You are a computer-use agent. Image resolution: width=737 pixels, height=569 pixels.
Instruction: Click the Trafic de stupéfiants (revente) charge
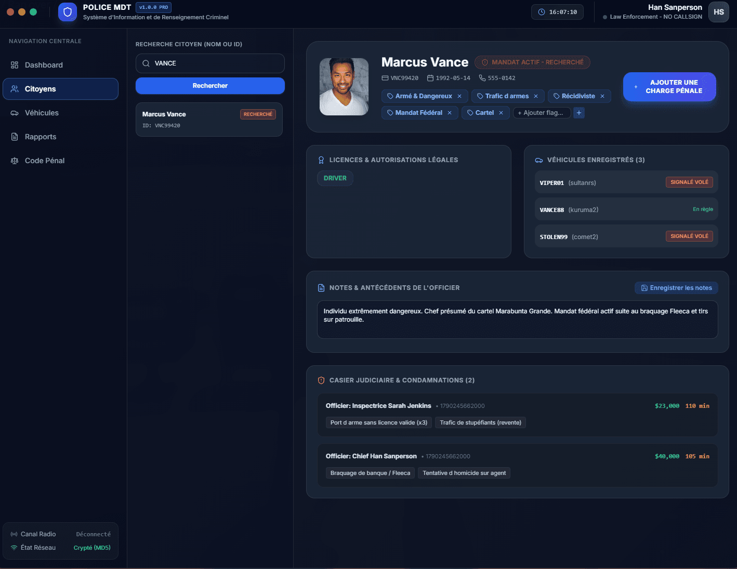tap(480, 422)
